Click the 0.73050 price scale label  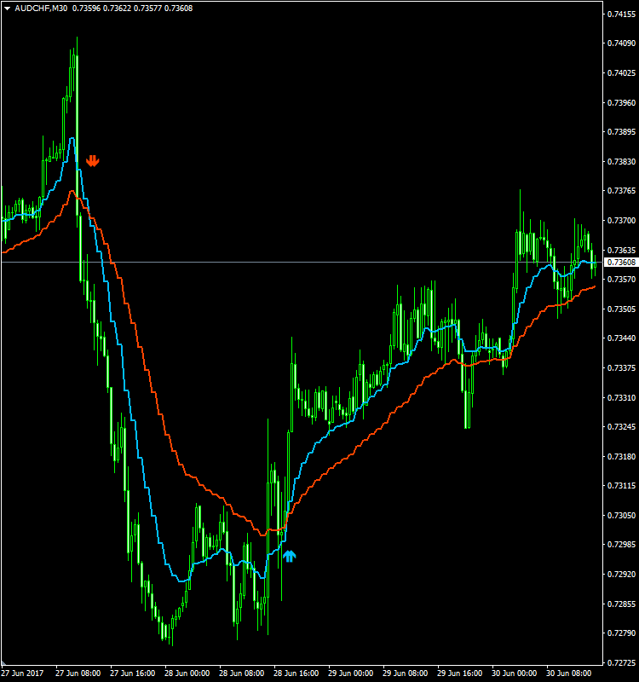pos(621,516)
